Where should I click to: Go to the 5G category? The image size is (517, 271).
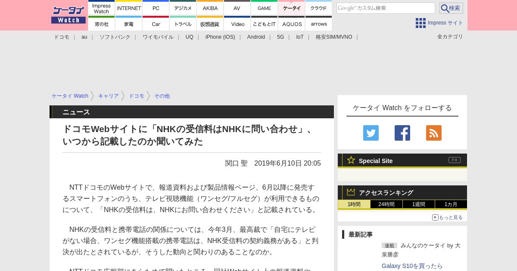coord(280,37)
